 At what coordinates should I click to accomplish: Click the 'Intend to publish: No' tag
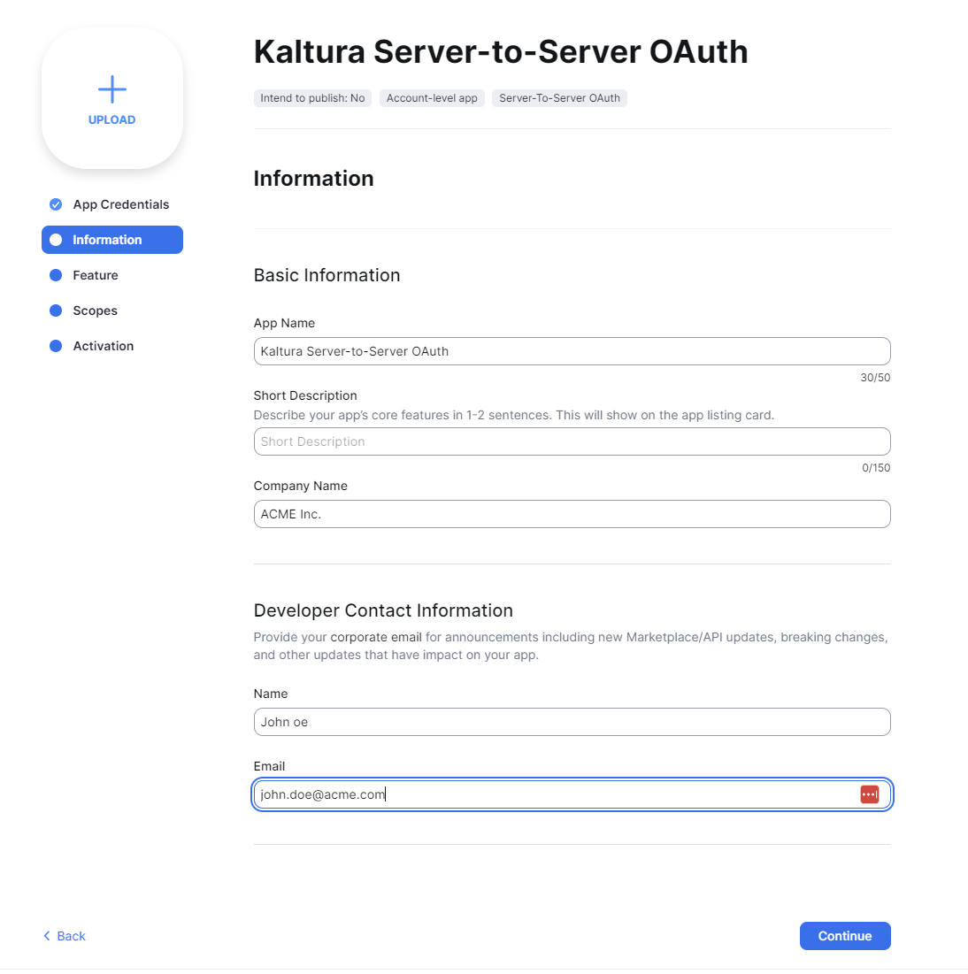coord(312,98)
